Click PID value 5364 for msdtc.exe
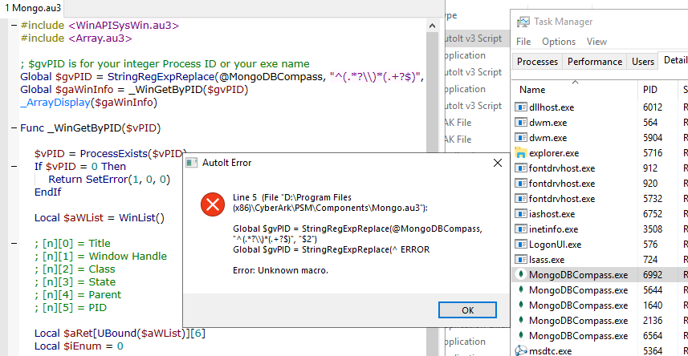Image resolution: width=688 pixels, height=356 pixels. point(653,350)
